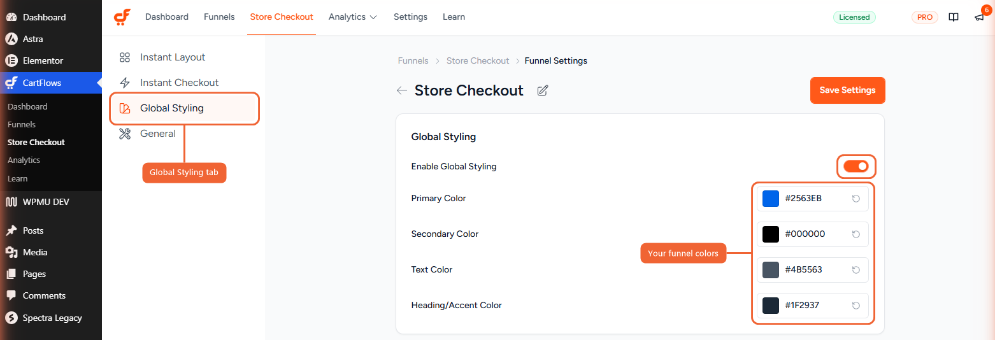This screenshot has height=340, width=995.
Task: Click the Media sidebar icon
Action: coord(11,252)
